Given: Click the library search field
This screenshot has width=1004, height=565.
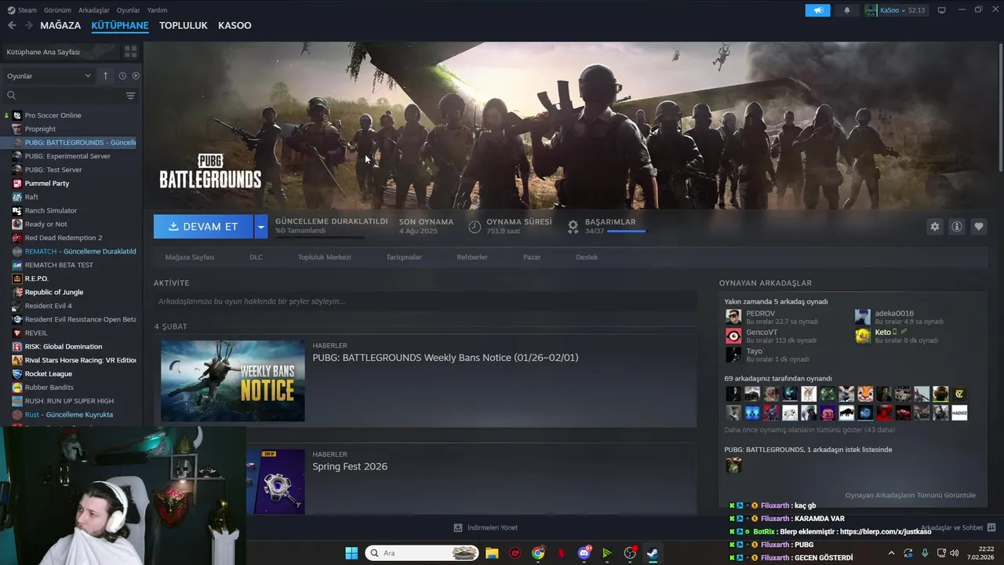Looking at the screenshot, I should click(x=63, y=96).
